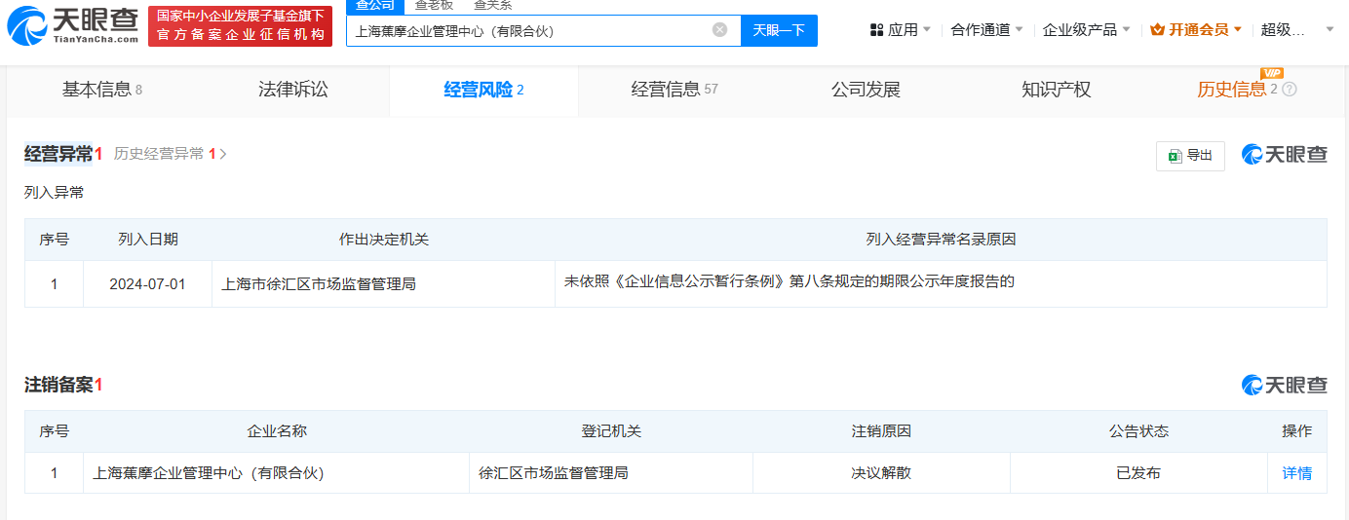Click the 国家中小企业发展子基金旗下 red banner
This screenshot has width=1349, height=520.
tap(240, 26)
